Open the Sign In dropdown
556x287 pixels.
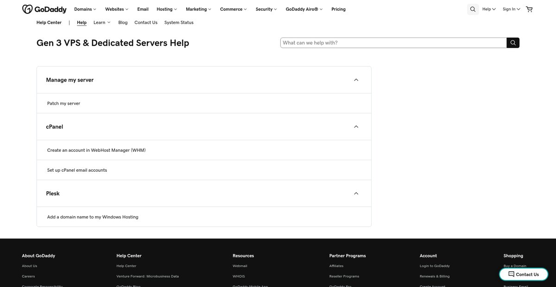tap(512, 9)
